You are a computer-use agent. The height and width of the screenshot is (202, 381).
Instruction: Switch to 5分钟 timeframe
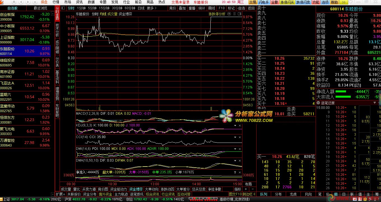pos(92,8)
